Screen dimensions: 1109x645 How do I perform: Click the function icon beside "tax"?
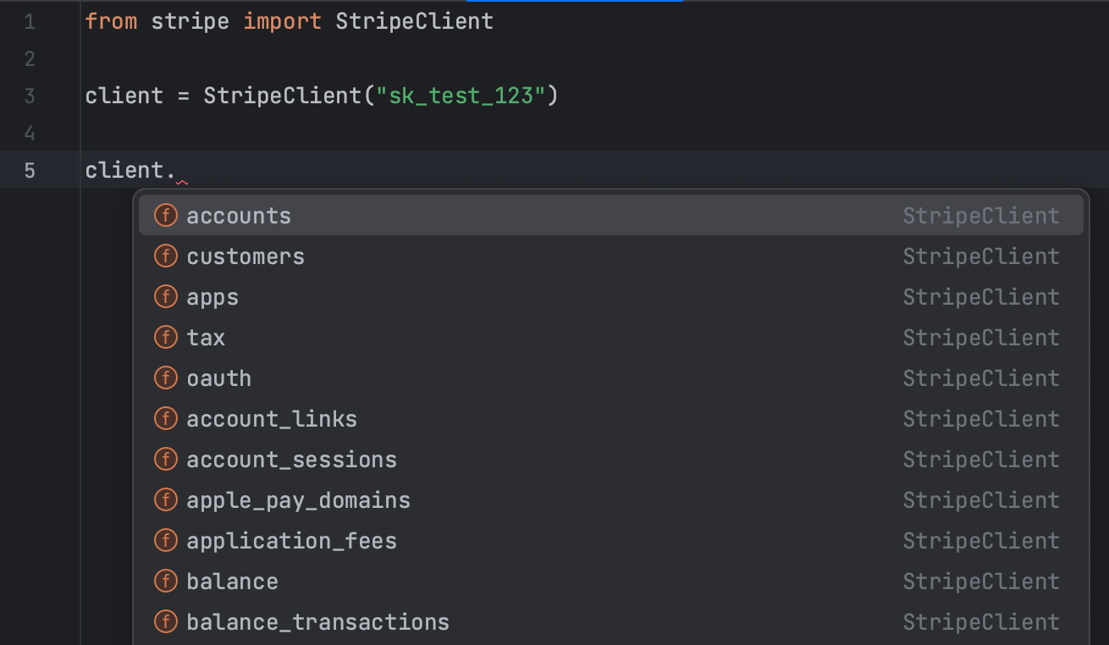[x=166, y=337]
